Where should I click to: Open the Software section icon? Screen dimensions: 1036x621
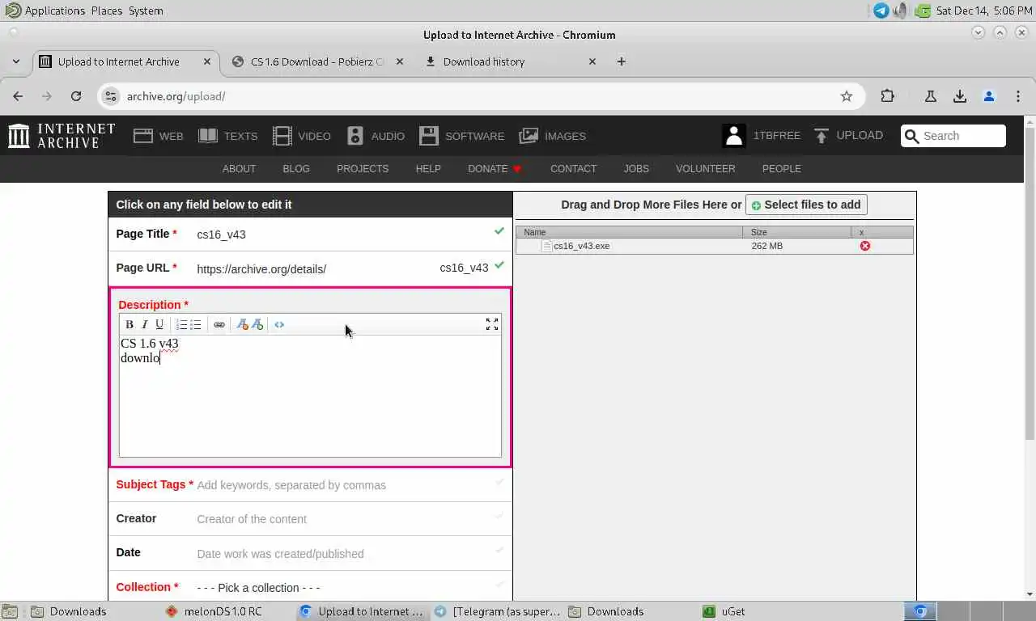(429, 136)
